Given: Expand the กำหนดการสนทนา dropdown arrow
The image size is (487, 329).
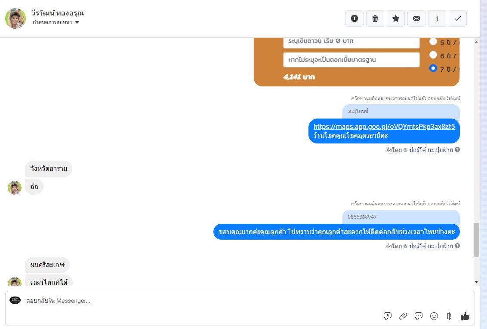Looking at the screenshot, I should pos(77,22).
